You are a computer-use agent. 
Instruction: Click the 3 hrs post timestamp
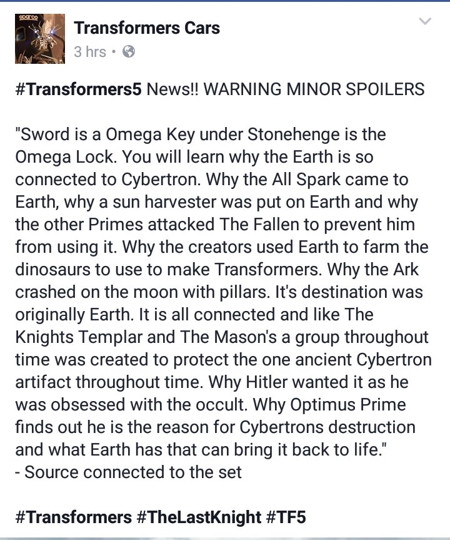[x=90, y=52]
